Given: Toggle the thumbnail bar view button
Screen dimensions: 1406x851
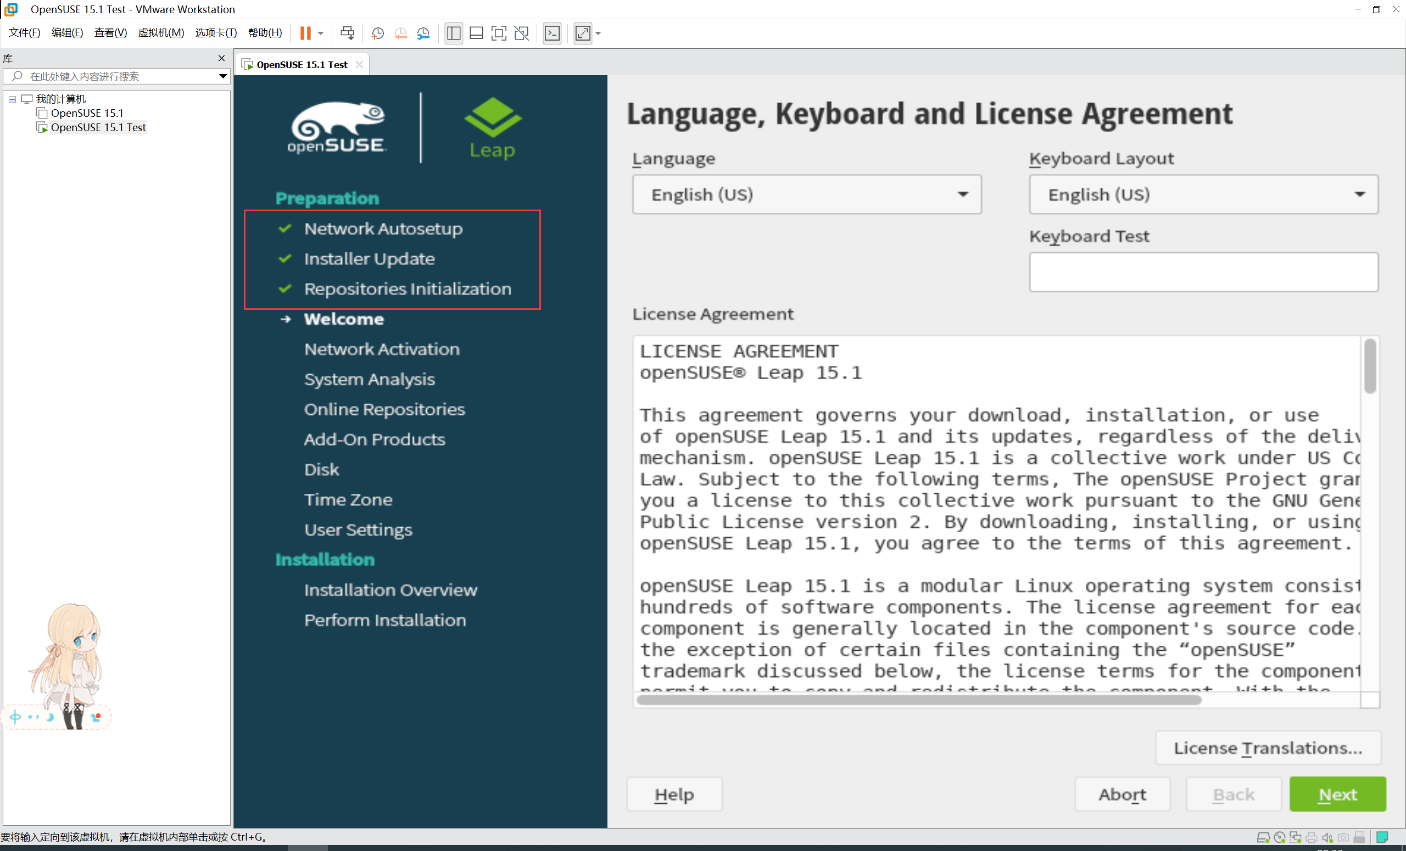Looking at the screenshot, I should 477,33.
